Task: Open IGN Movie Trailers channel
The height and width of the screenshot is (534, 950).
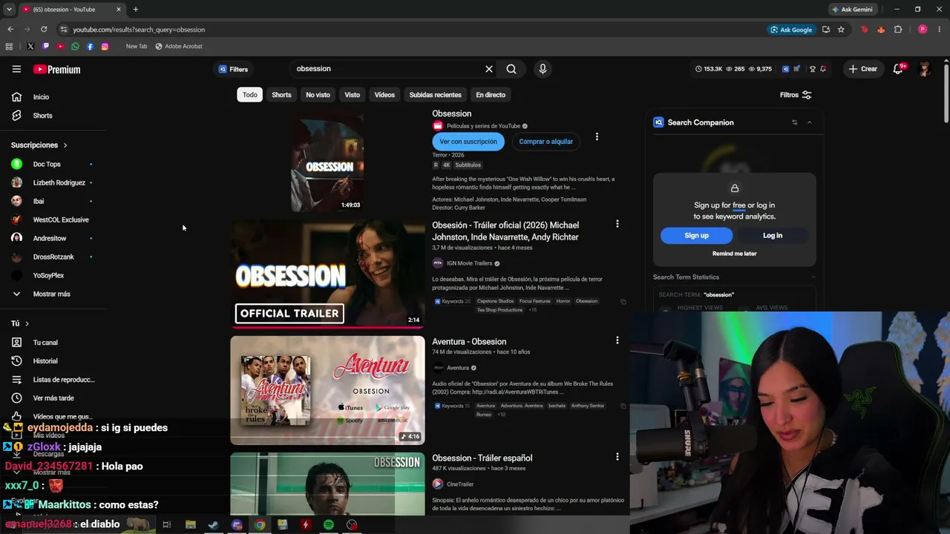Action: [469, 263]
